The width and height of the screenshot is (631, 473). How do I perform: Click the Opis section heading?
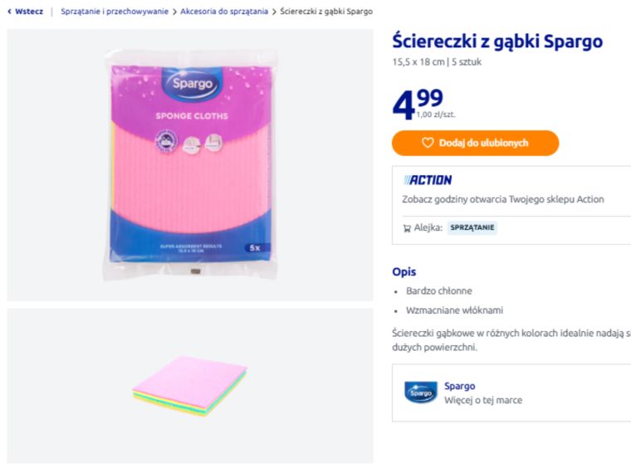[x=404, y=271]
